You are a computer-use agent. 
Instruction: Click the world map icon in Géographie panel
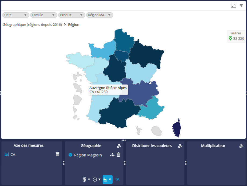[x=117, y=179]
